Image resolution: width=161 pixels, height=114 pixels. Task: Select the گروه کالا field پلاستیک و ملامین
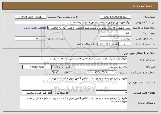(101, 67)
